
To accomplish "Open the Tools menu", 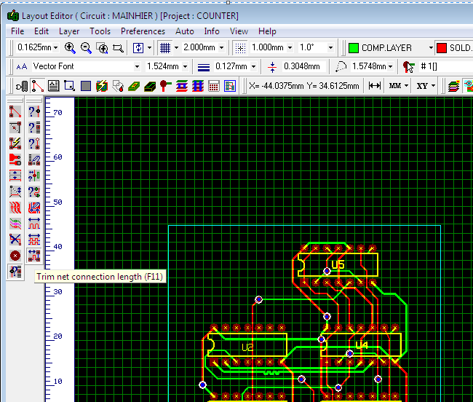I will tap(100, 31).
